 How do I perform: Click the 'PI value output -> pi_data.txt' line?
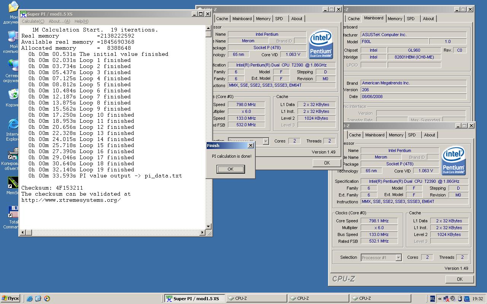coord(105,176)
